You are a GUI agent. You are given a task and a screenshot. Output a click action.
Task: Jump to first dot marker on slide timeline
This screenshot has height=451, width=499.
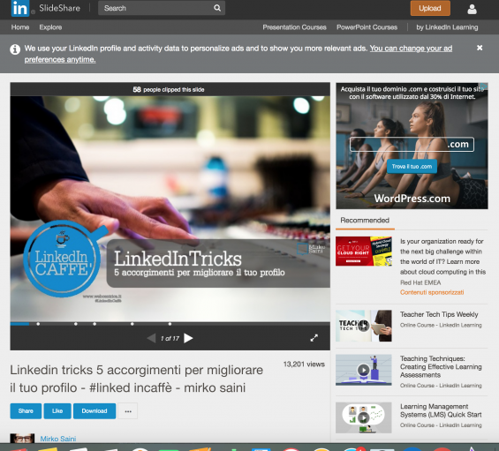(38, 324)
